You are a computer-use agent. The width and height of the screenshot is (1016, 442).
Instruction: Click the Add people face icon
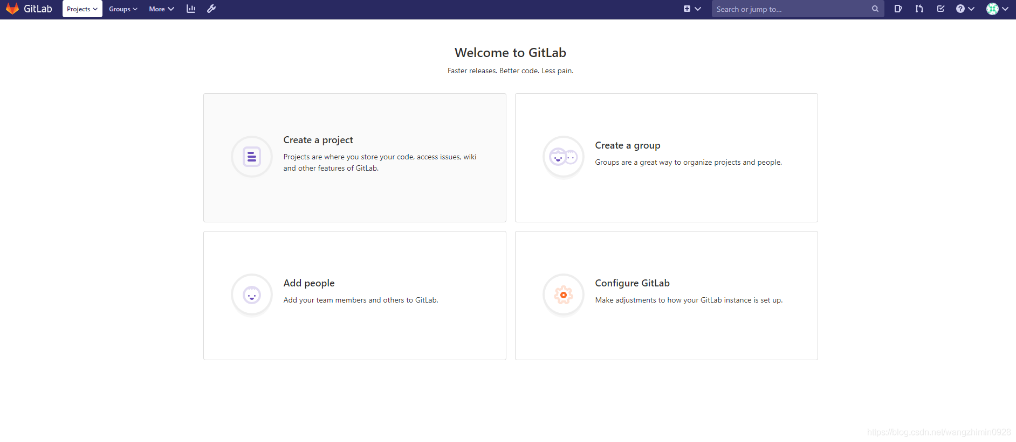(252, 294)
